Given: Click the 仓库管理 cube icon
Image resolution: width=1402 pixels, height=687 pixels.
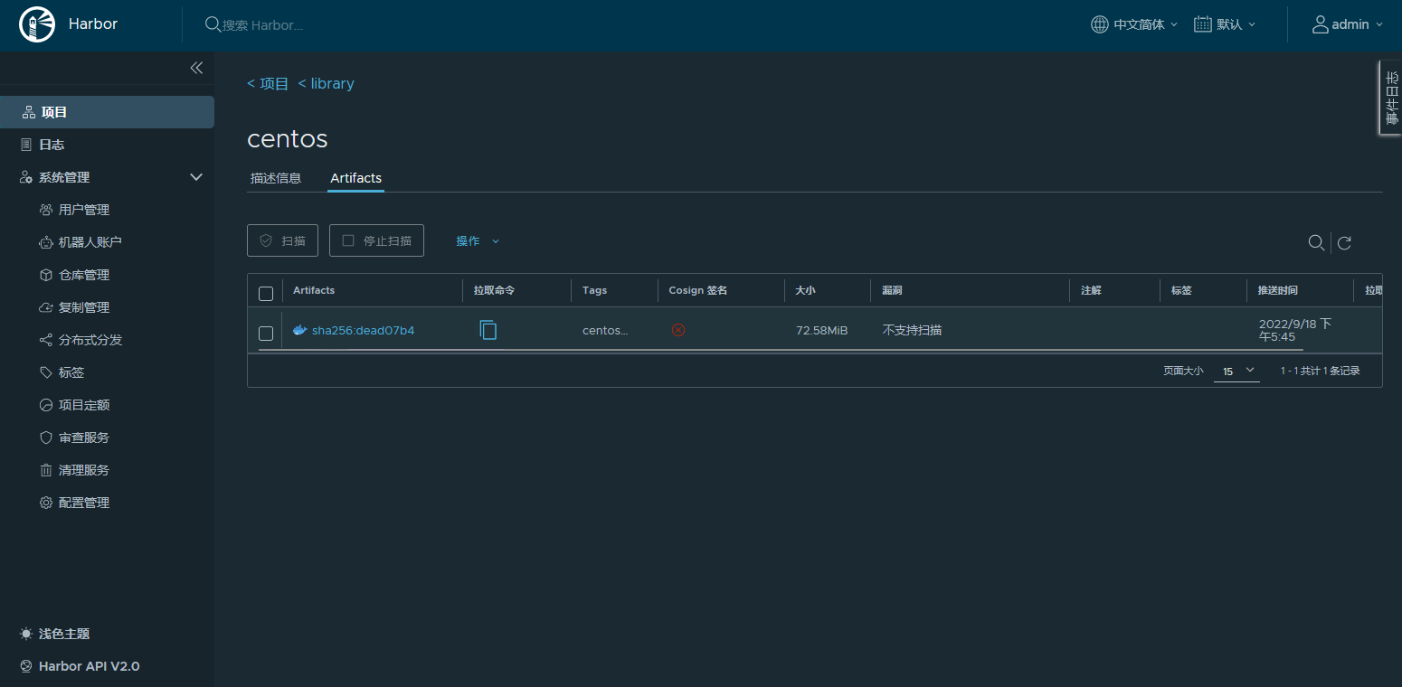Looking at the screenshot, I should click(46, 275).
